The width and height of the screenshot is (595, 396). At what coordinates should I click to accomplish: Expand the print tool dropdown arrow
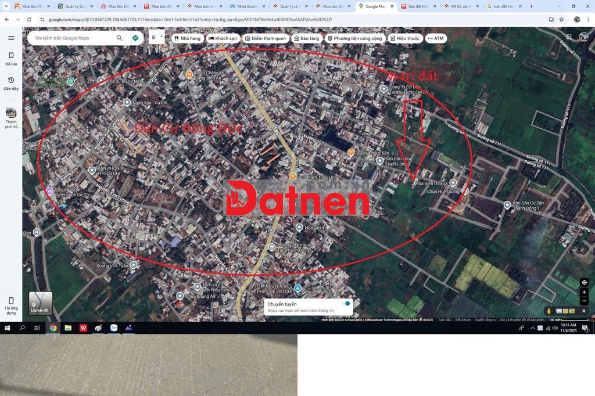(x=162, y=37)
